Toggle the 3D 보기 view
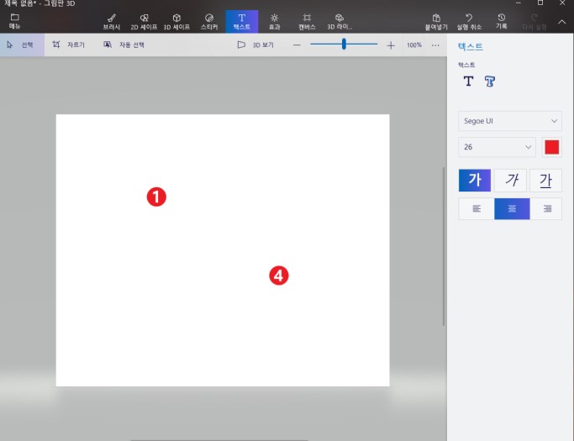The height and width of the screenshot is (441, 574). (255, 45)
